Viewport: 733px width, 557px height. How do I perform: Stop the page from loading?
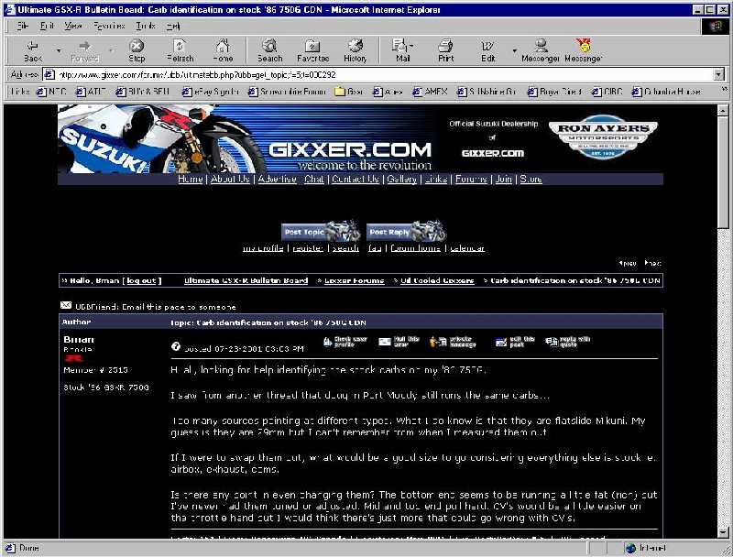tap(137, 51)
